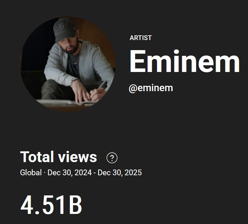The height and width of the screenshot is (224, 248).
Task: Choose the Dec 30, 2024 start date
Action: coord(69,173)
